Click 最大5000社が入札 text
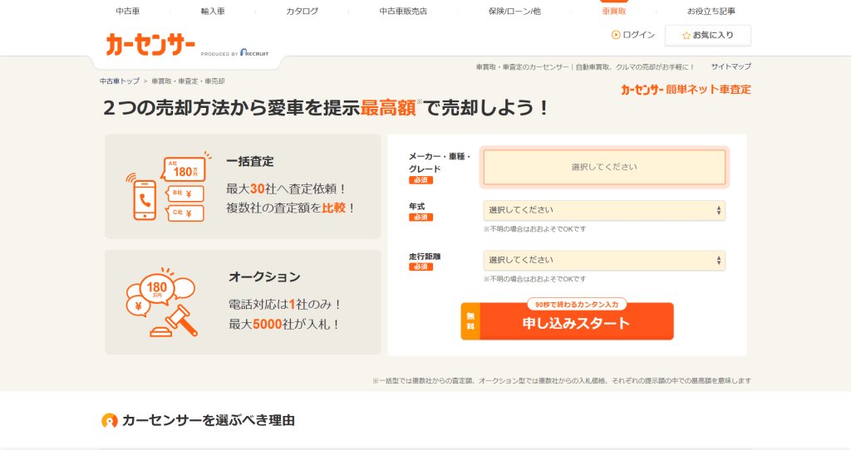 (x=284, y=325)
